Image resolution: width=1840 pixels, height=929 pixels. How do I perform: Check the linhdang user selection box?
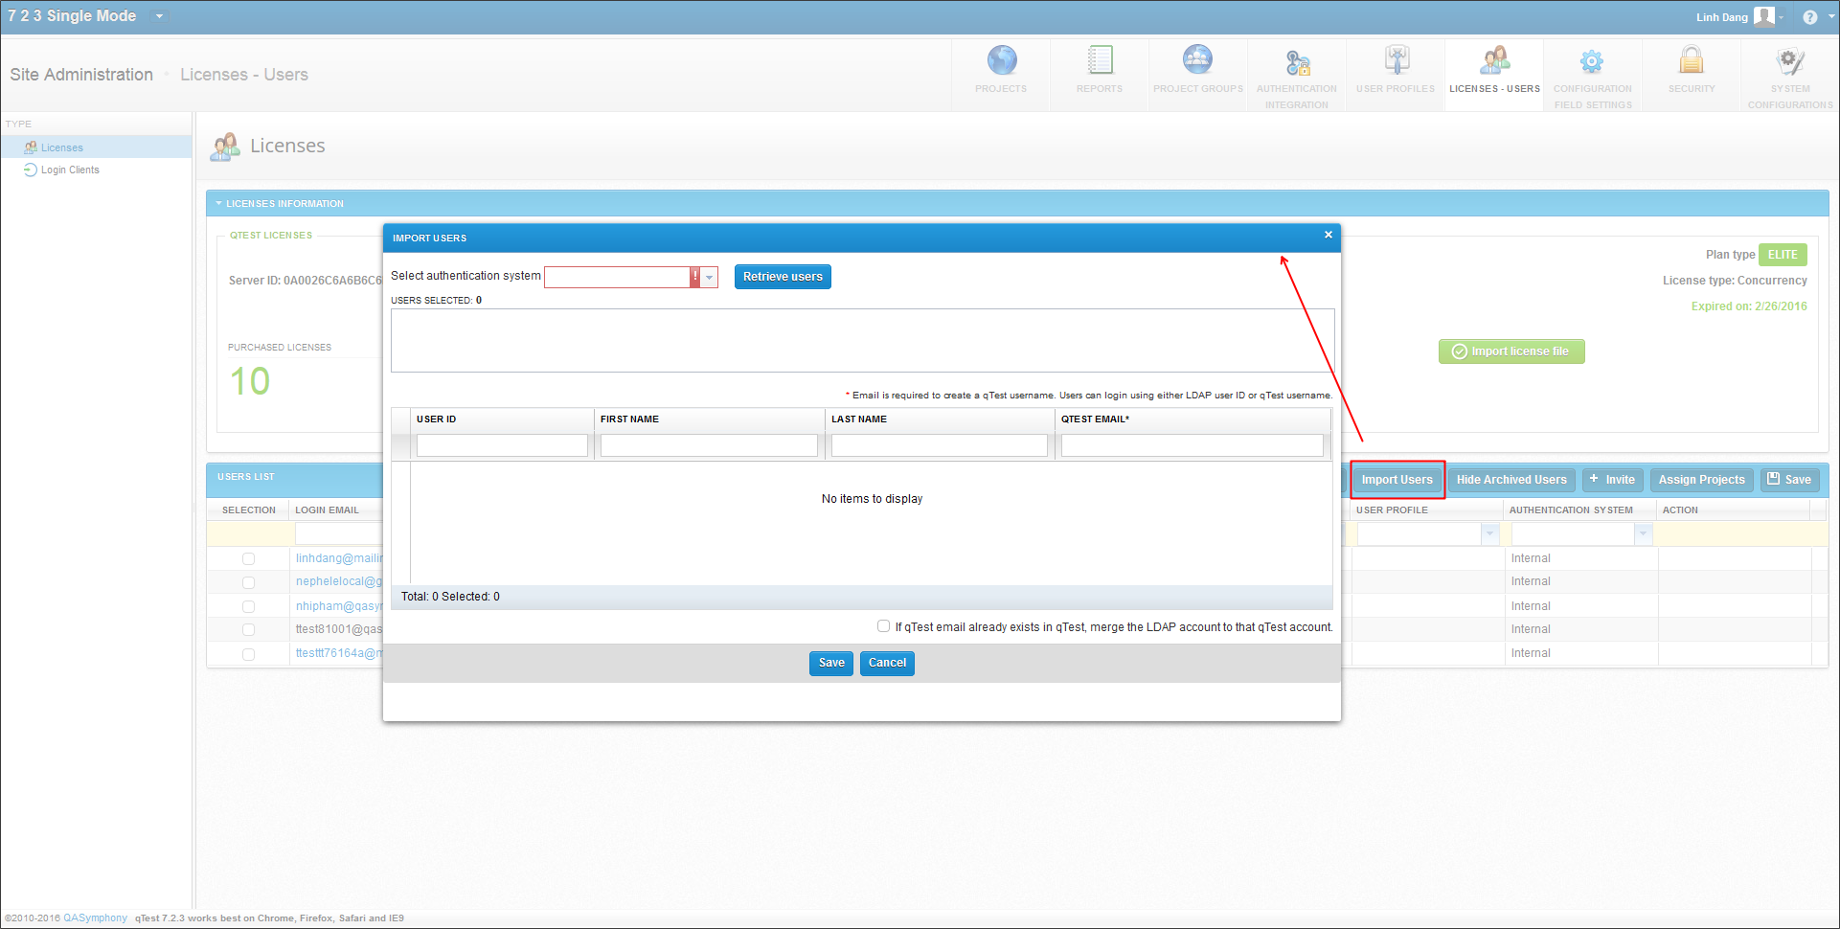[x=248, y=559]
